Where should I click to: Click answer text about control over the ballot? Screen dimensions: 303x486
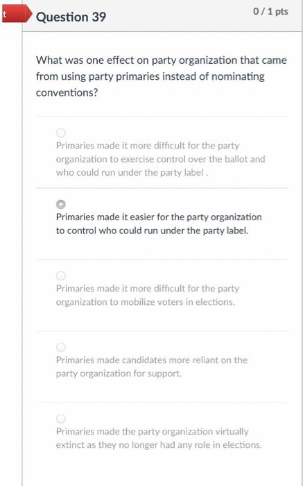(x=160, y=159)
